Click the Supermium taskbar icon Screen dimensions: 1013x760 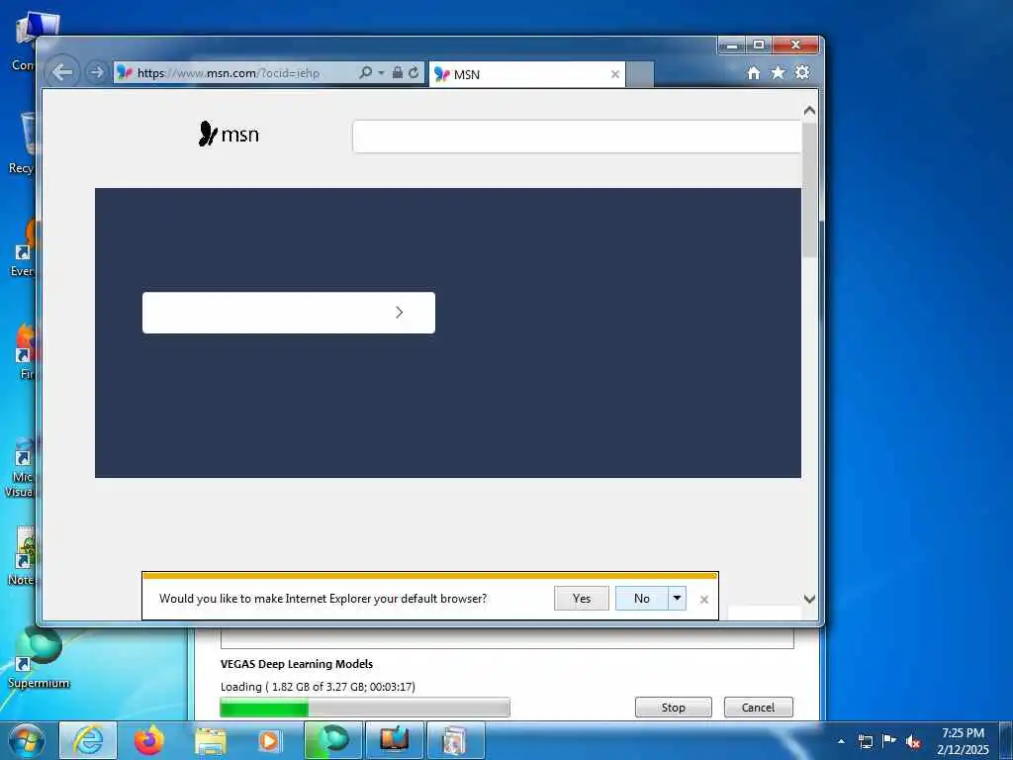click(333, 740)
